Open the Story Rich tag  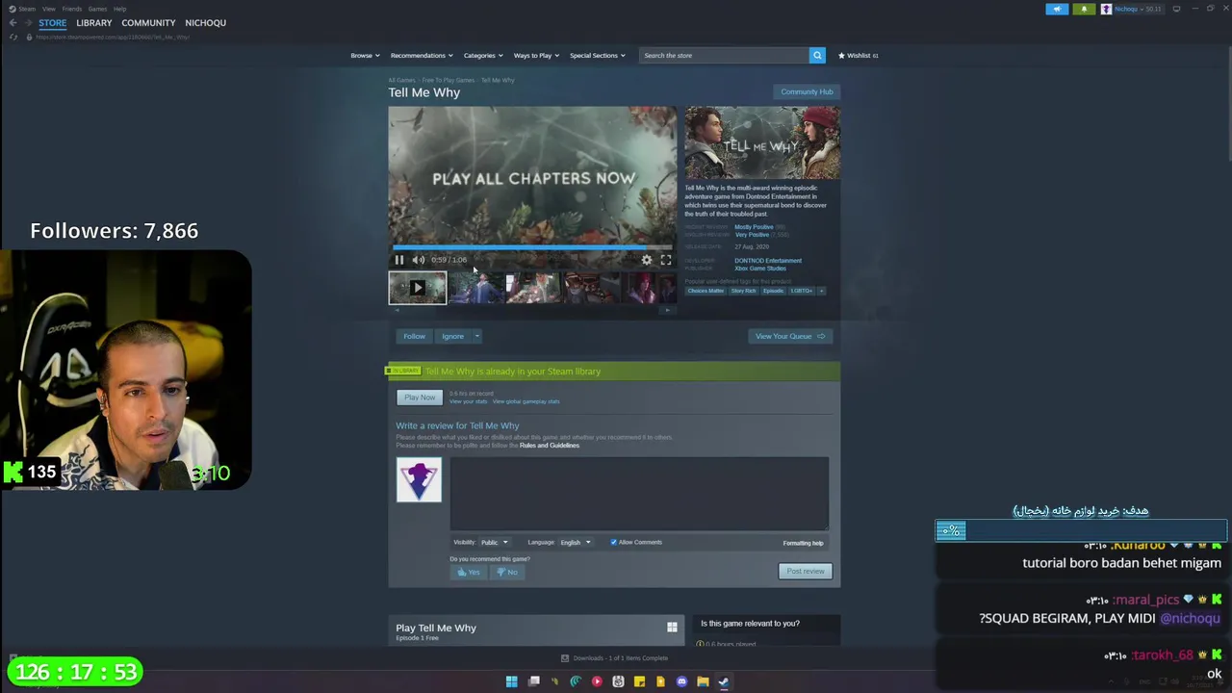(743, 291)
